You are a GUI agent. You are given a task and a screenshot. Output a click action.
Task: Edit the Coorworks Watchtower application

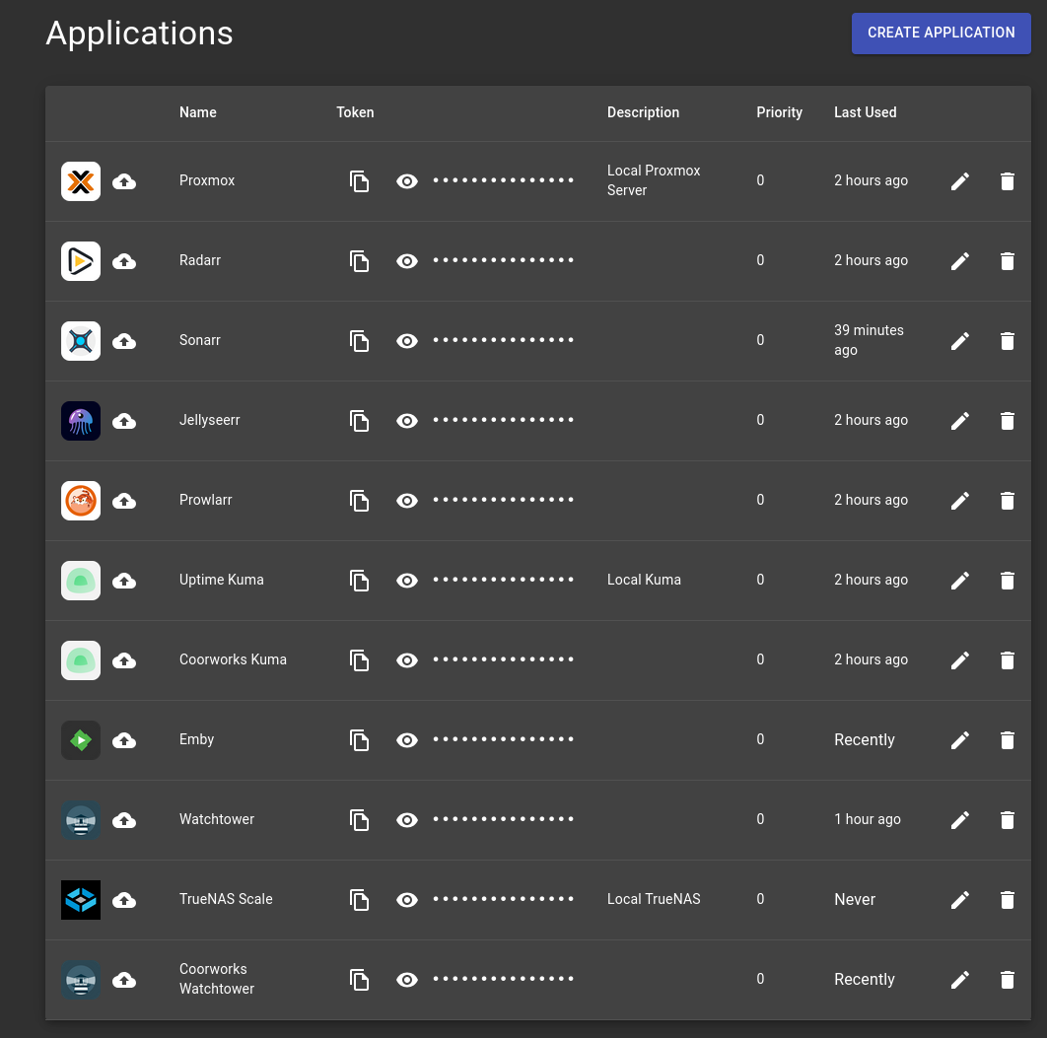coord(959,980)
